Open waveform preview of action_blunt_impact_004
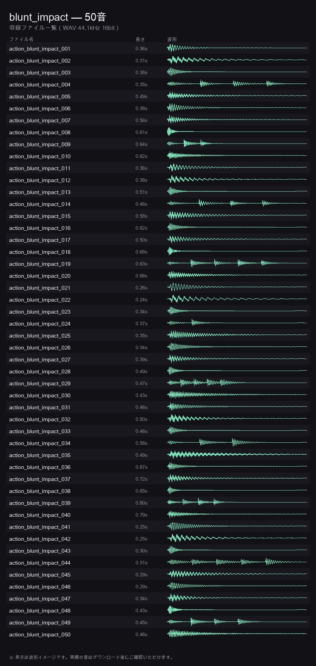The height and width of the screenshot is (666, 316). point(237,84)
